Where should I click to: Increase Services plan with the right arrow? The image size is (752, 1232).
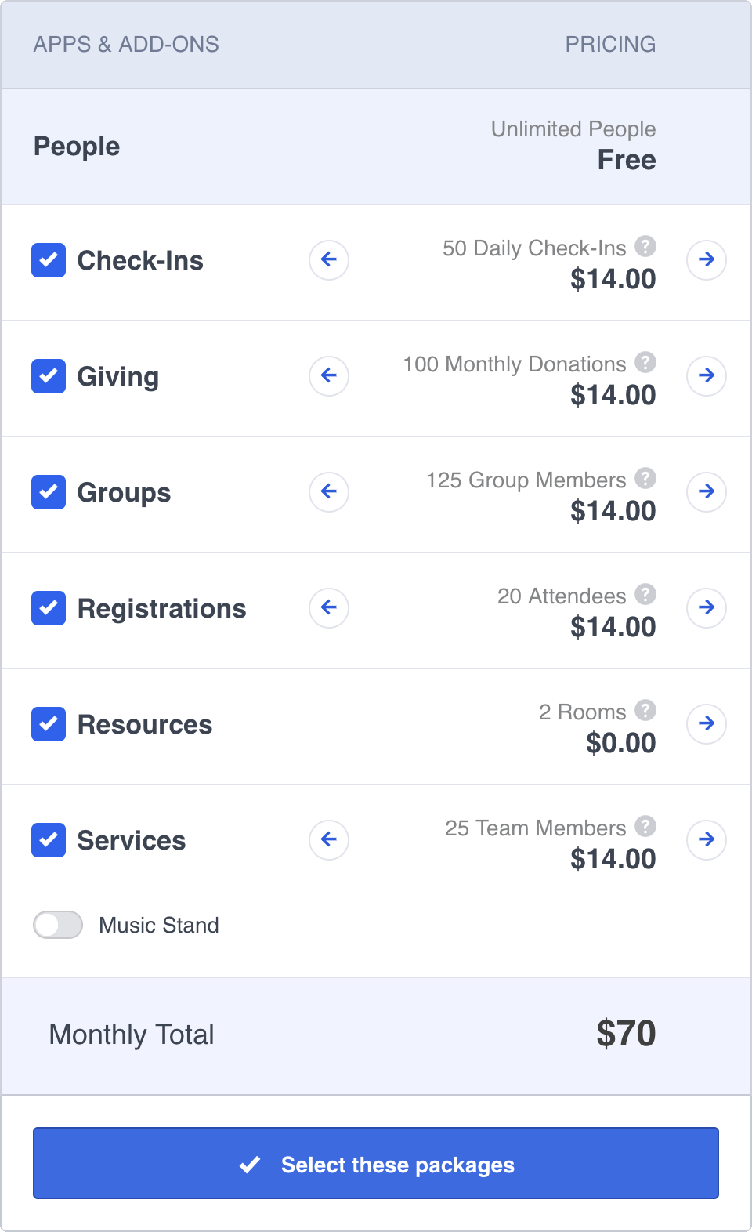(x=707, y=839)
